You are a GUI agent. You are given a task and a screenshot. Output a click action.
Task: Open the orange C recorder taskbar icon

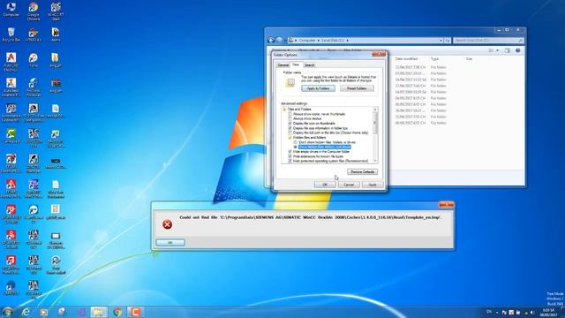135,312
